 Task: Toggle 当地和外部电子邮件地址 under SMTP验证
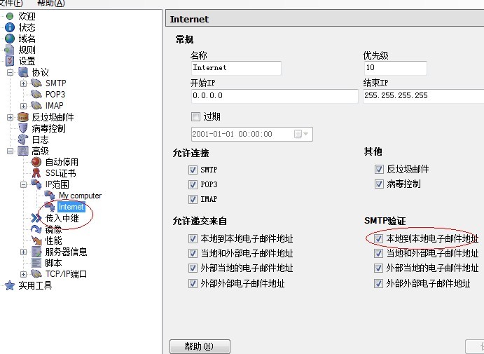378,254
